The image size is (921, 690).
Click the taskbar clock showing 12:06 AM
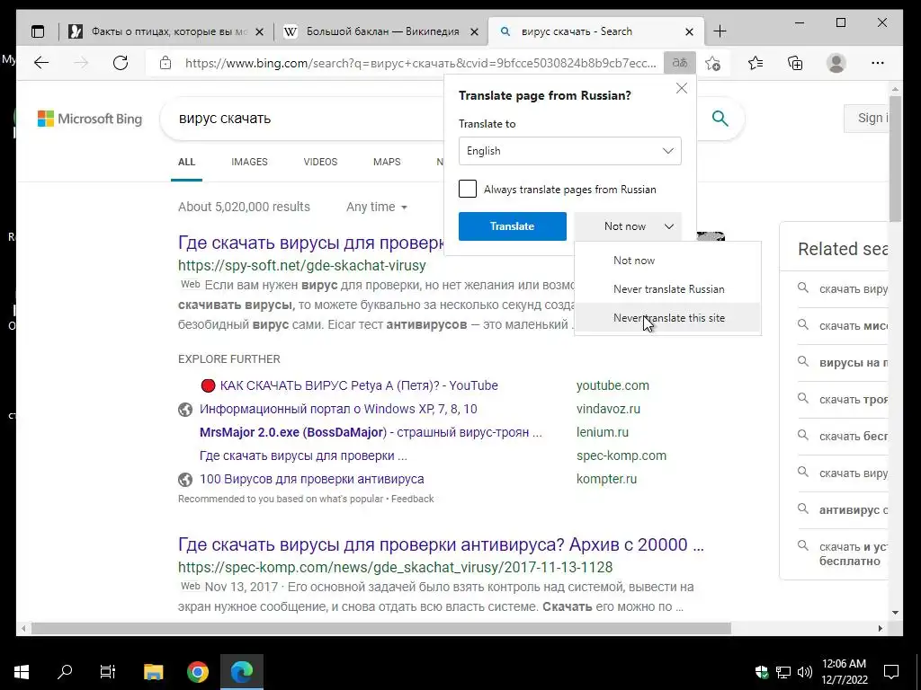[844, 671]
